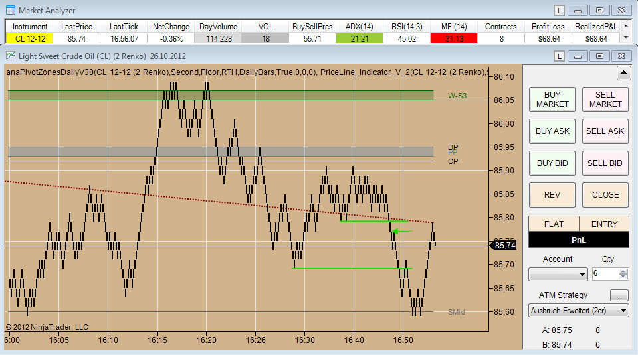Click the L link button in chart window

coord(560,56)
